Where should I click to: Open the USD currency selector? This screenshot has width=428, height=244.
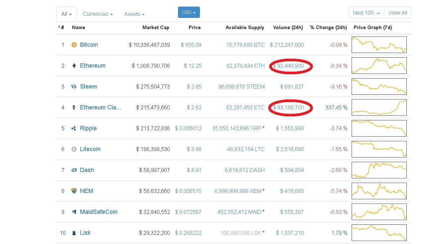click(189, 12)
